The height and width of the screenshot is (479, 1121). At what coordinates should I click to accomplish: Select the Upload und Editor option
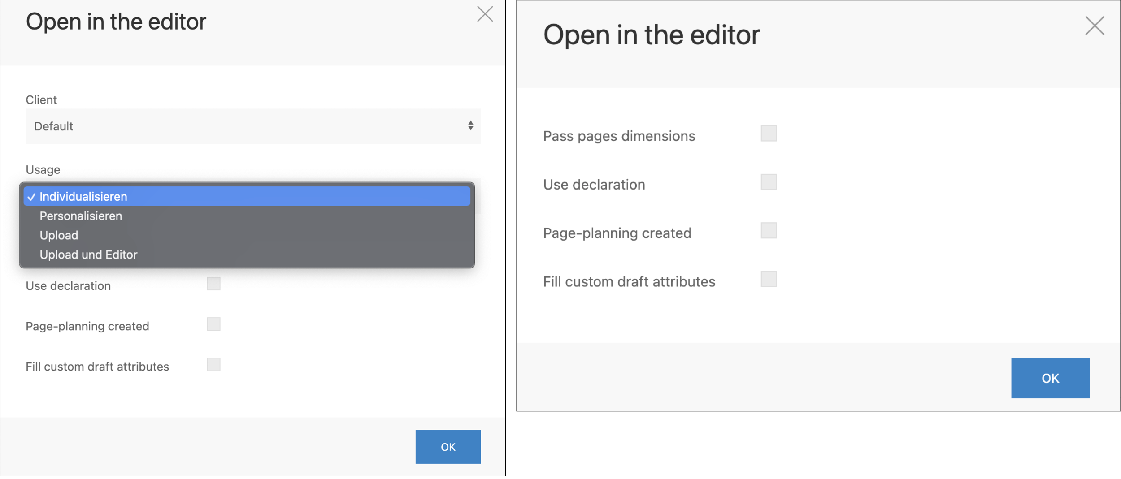[x=88, y=255]
